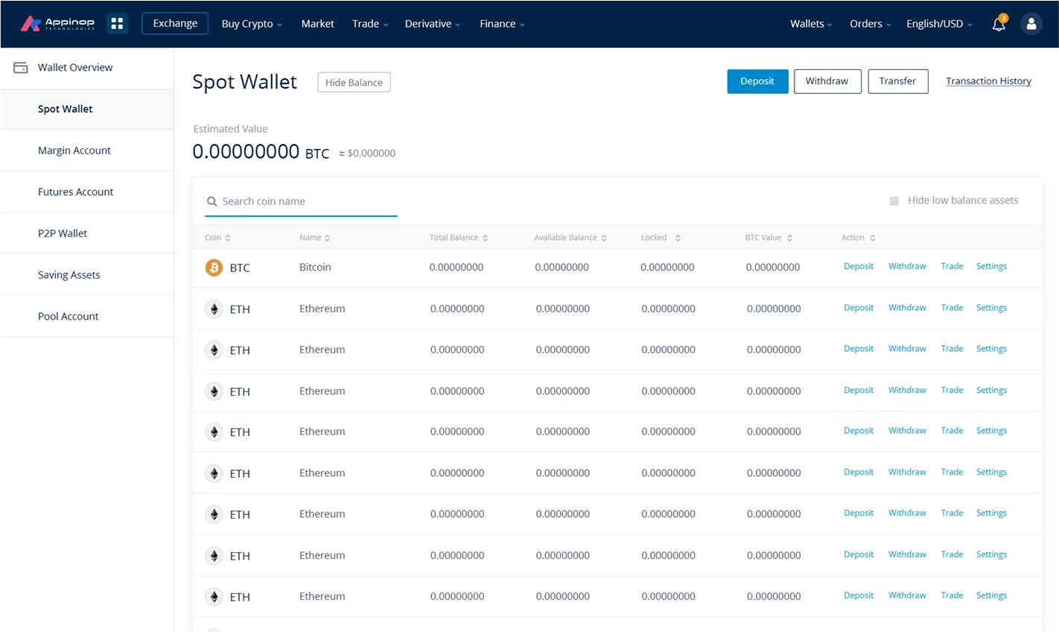
Task: Click the Wallet Overview card icon
Action: pyautogui.click(x=21, y=68)
